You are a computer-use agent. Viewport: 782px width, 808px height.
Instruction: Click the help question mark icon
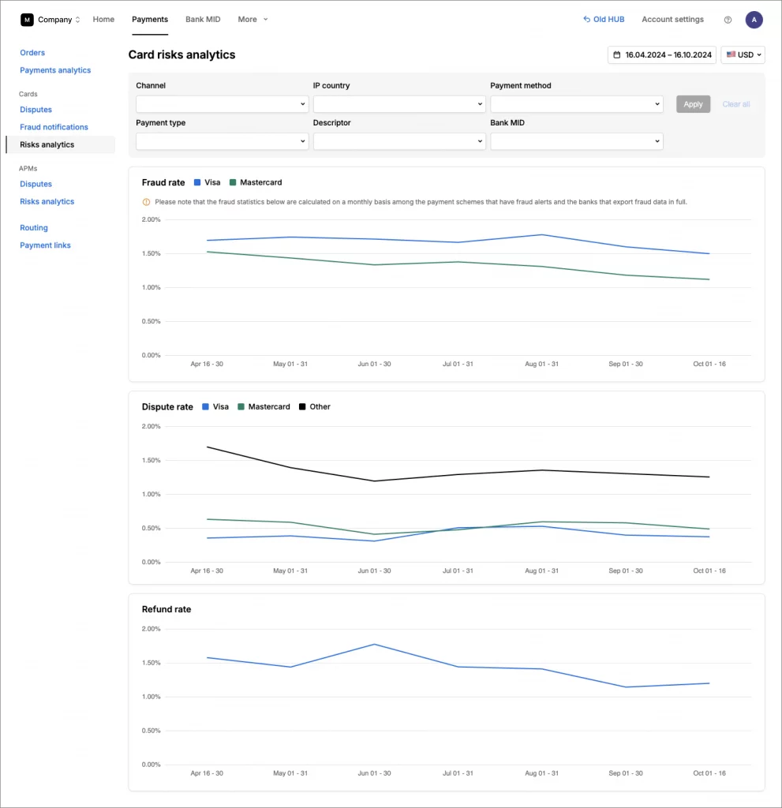point(727,19)
